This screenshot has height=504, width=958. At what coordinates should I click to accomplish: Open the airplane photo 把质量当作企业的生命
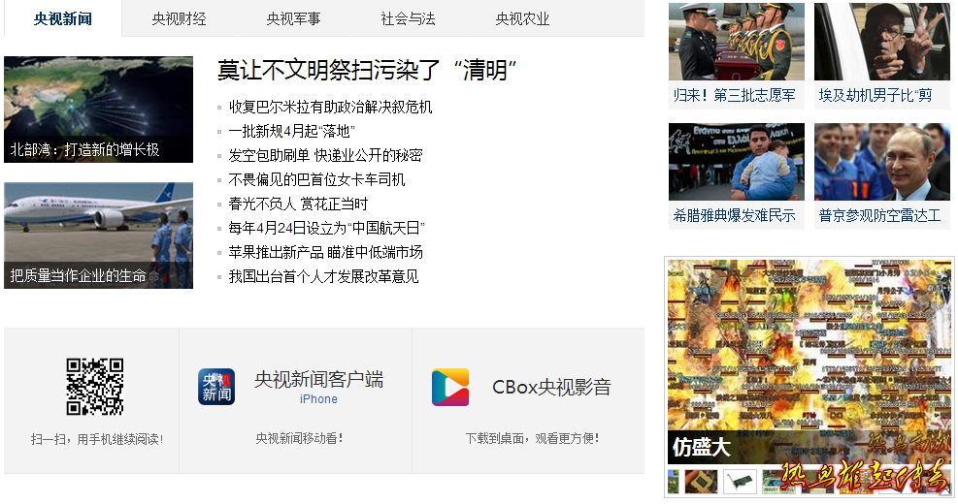click(x=98, y=236)
